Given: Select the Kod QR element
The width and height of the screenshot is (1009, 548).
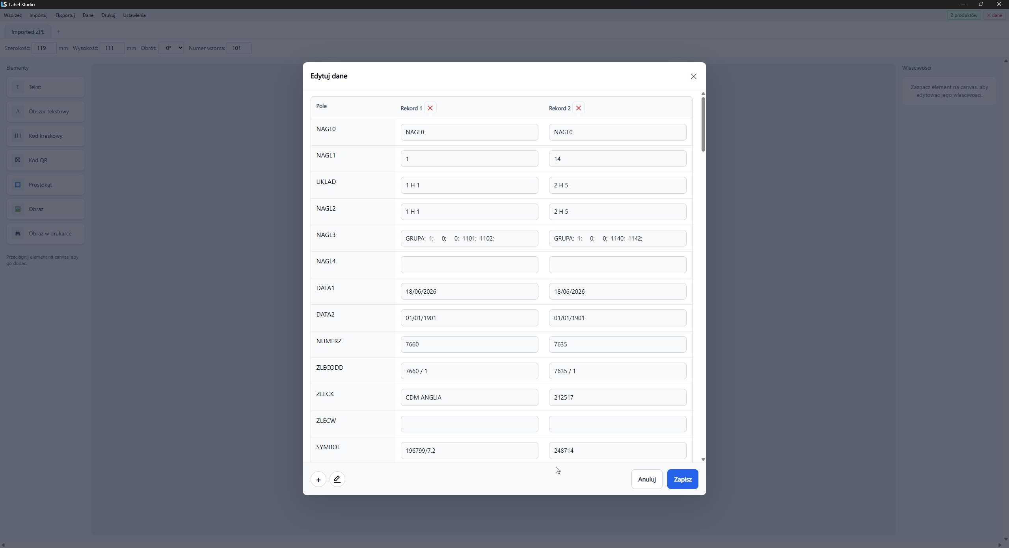Looking at the screenshot, I should tap(46, 160).
